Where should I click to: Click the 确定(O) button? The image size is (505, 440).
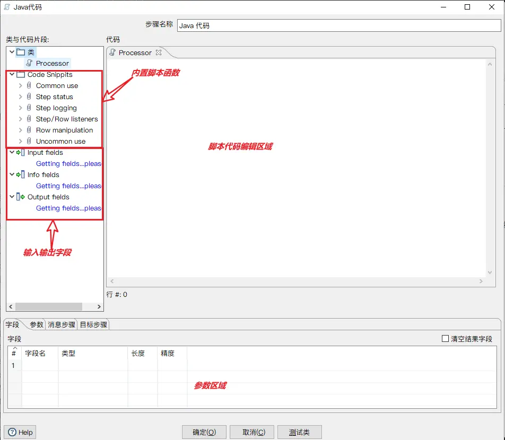[x=204, y=432]
